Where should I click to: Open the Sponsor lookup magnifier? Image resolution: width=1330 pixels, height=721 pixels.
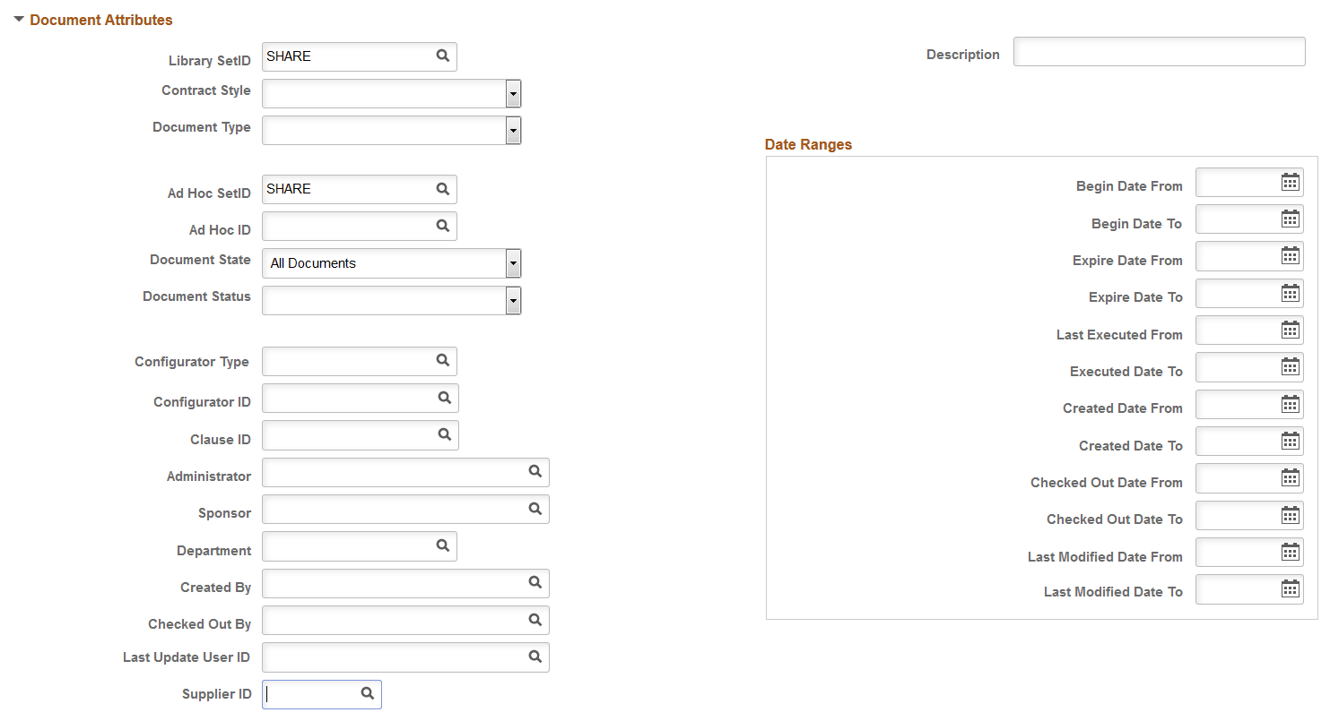[535, 509]
